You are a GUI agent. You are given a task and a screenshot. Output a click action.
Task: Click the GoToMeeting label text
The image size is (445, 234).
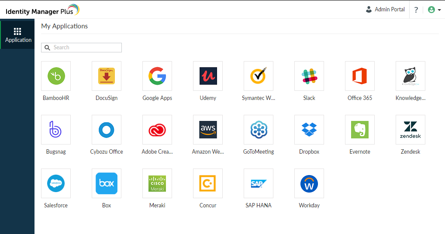pos(259,152)
